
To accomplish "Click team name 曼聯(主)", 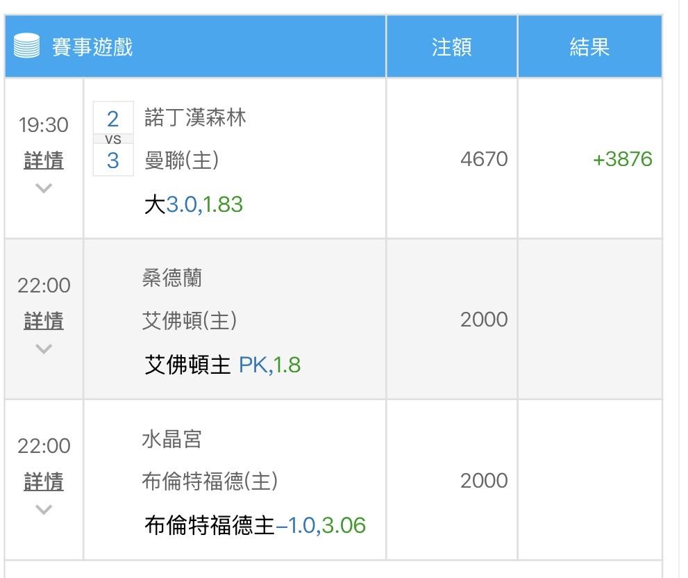I will pos(182,160).
